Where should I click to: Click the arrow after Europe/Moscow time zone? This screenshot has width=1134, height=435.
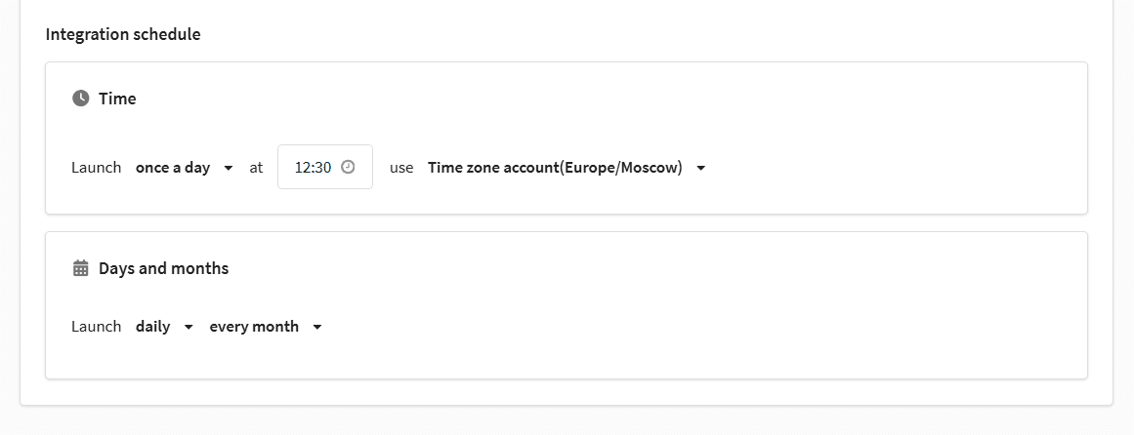coord(700,168)
